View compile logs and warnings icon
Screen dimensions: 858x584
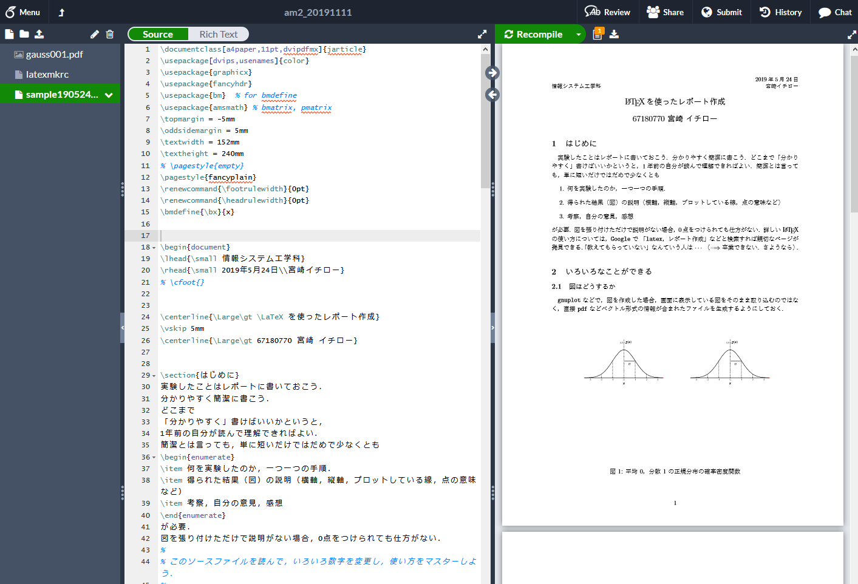point(598,34)
